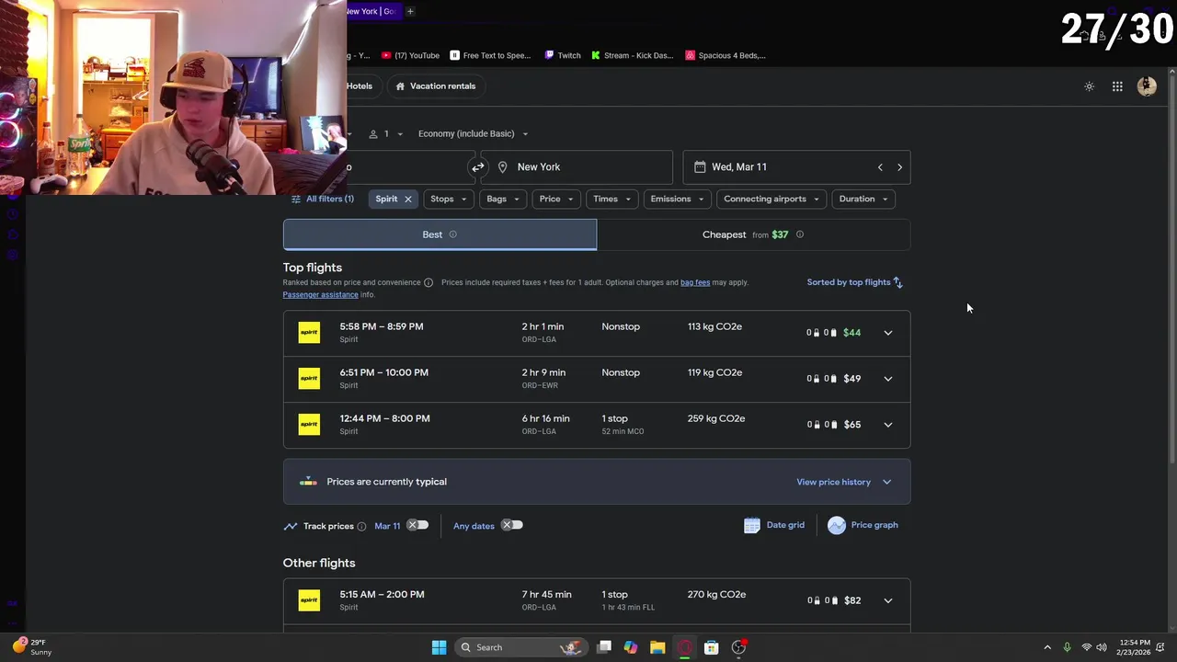Open passenger count dropdown

[386, 134]
